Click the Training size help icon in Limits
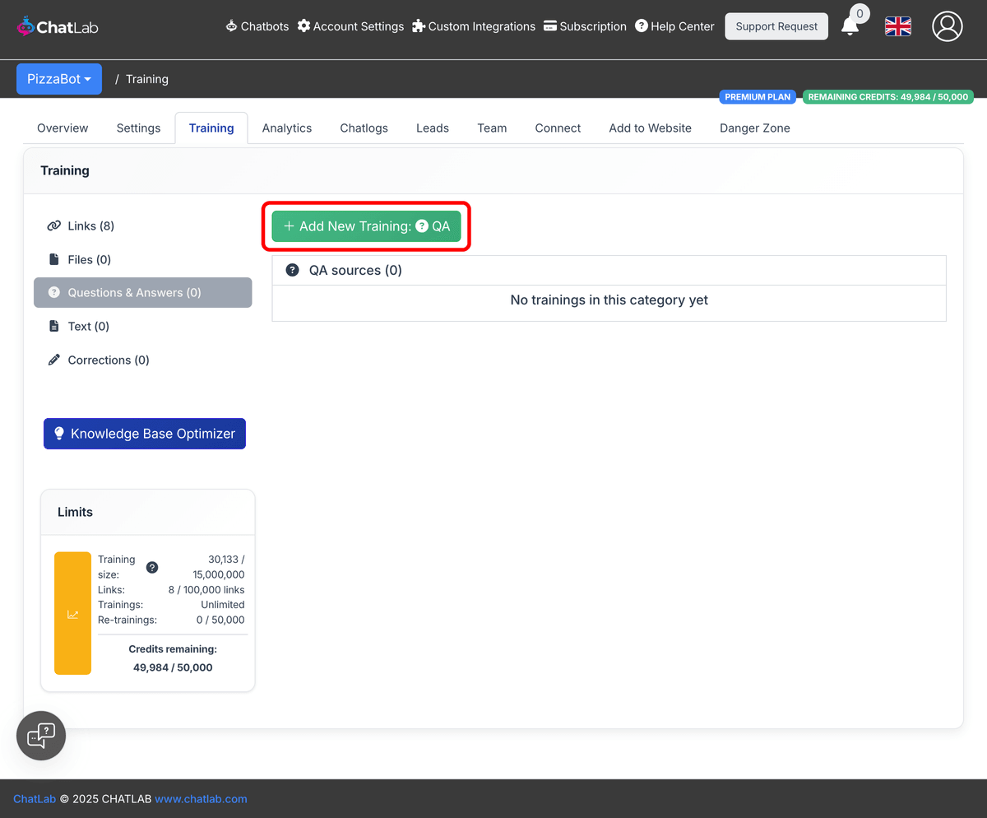The width and height of the screenshot is (987, 818). pos(152,567)
